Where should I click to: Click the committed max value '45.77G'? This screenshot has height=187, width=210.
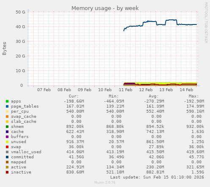[196, 157]
